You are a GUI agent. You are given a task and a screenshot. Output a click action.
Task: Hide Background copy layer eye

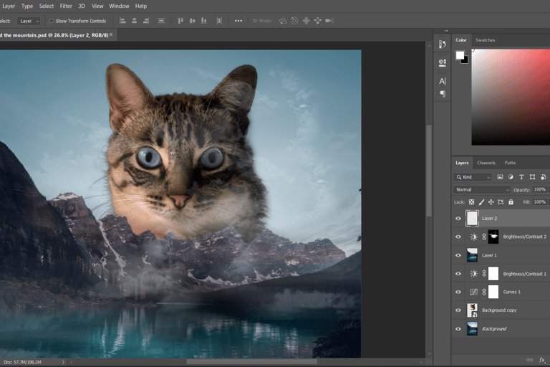[458, 310]
